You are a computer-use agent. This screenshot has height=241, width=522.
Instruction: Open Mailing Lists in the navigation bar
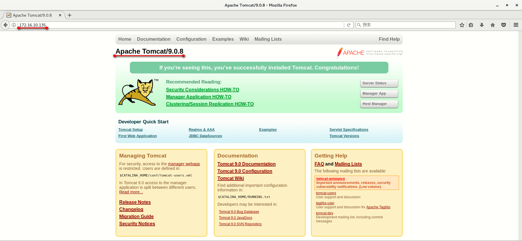[268, 39]
